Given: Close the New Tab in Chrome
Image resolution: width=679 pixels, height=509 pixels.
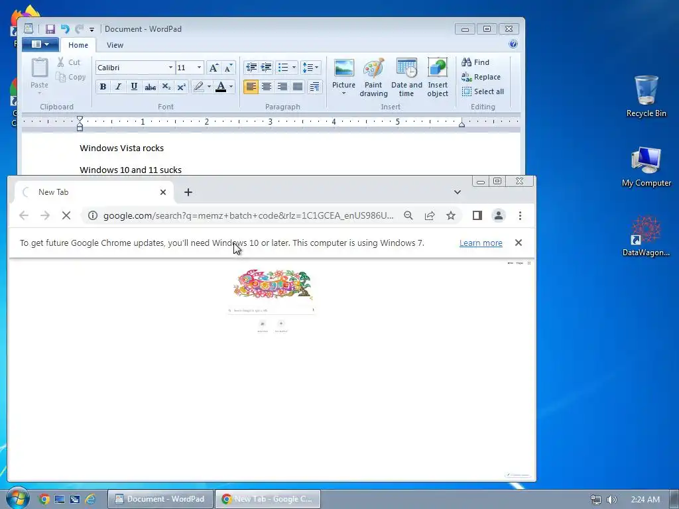Looking at the screenshot, I should click(163, 192).
